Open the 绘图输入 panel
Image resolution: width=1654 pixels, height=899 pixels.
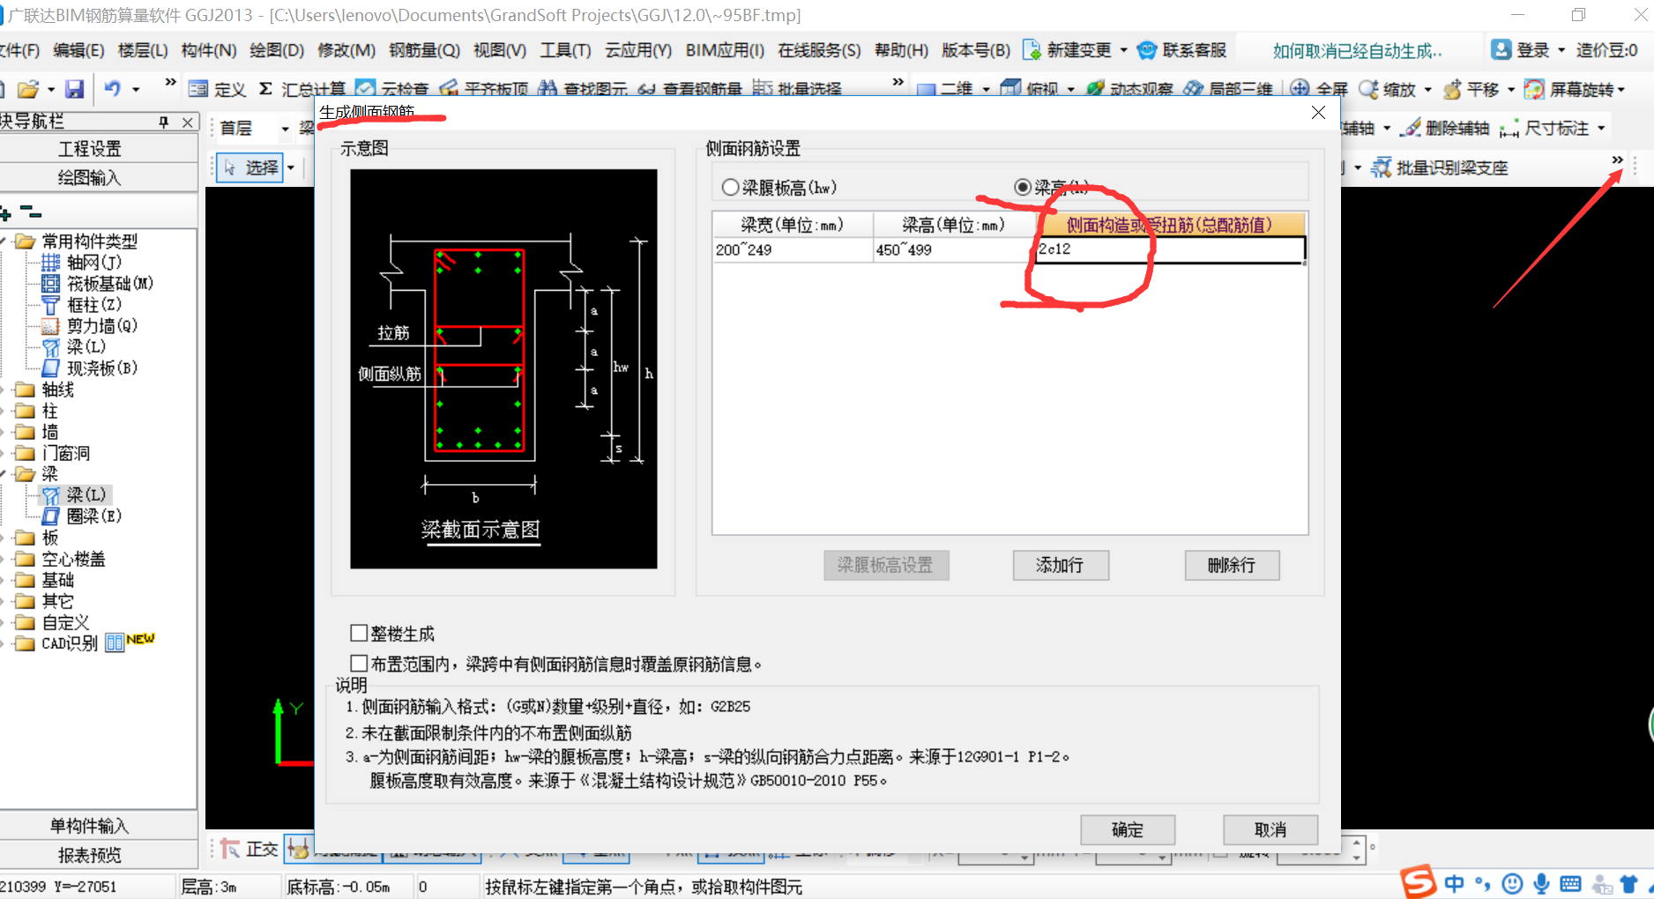click(90, 177)
